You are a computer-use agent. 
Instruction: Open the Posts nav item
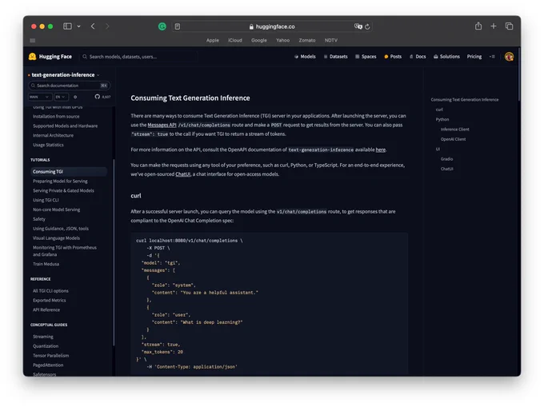[x=393, y=57]
